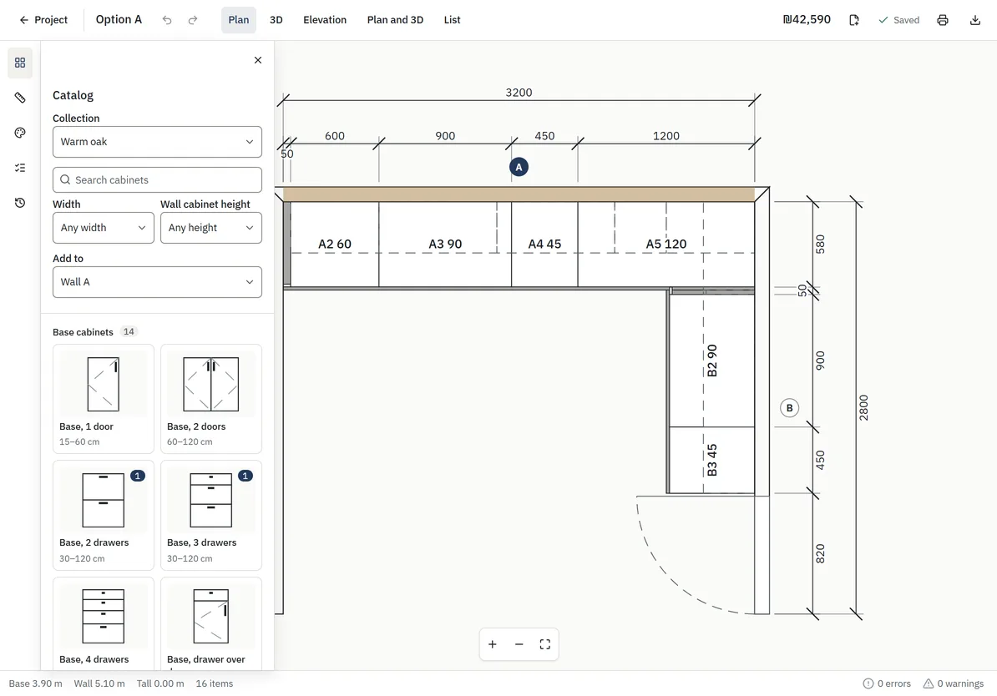Close the Catalog panel
Viewport: 997px width, 696px height.
pos(257,60)
